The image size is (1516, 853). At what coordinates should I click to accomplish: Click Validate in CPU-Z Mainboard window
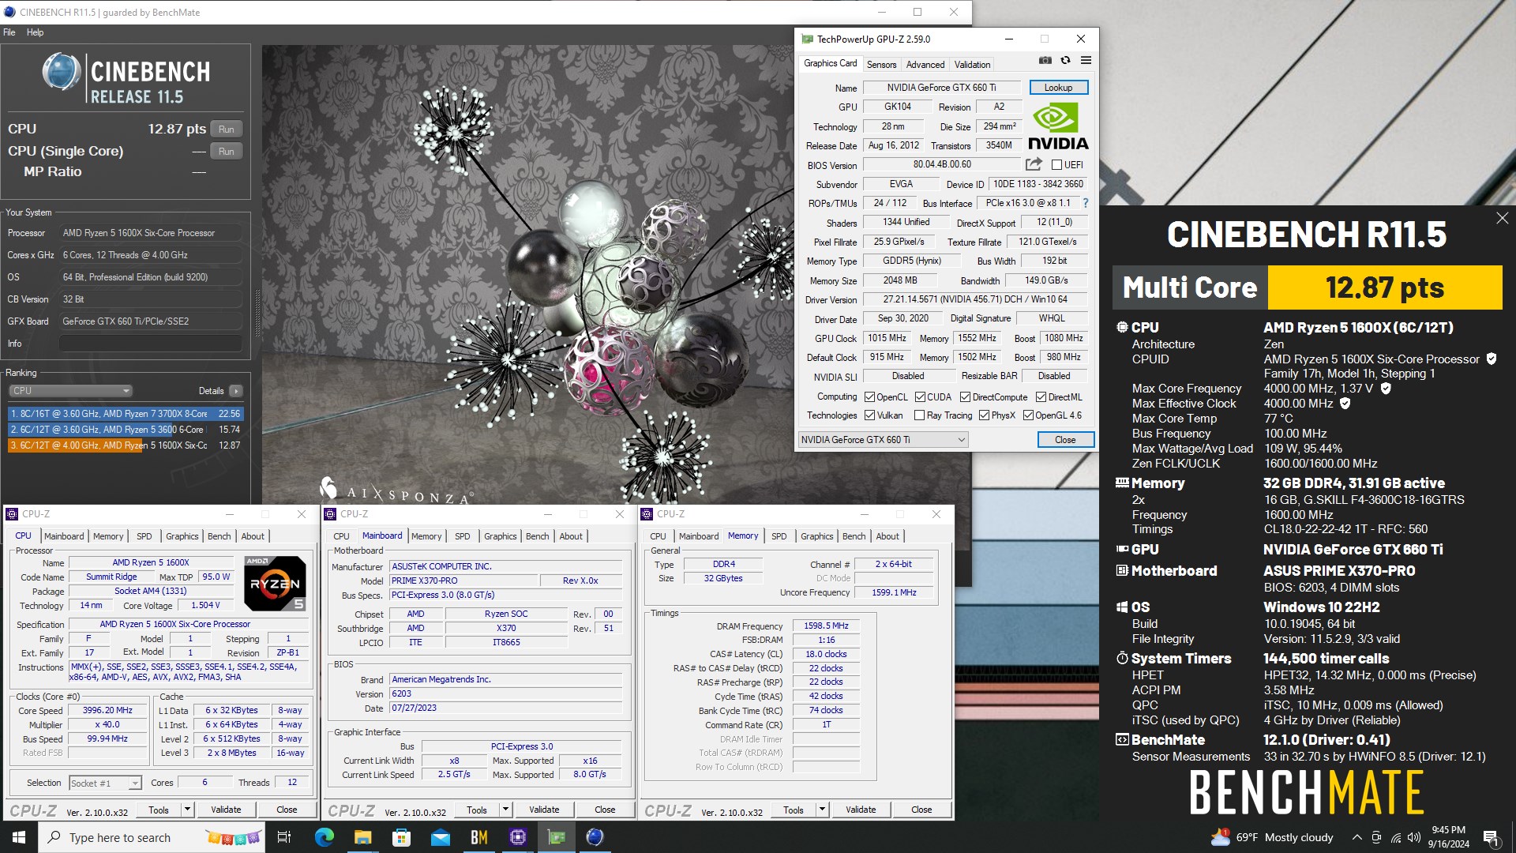click(x=544, y=810)
